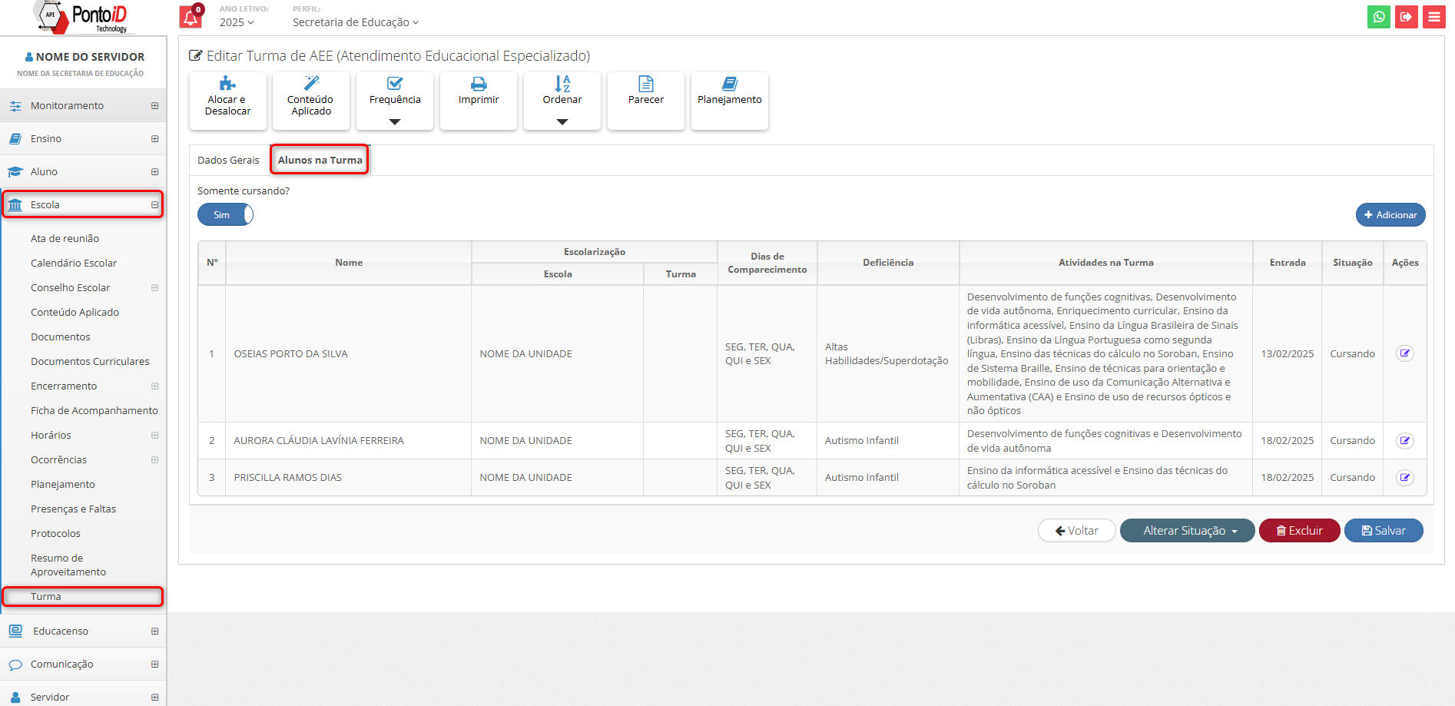Screen dimensions: 1455x706
Task: Expand the Monitoramento menu
Action: coord(155,106)
